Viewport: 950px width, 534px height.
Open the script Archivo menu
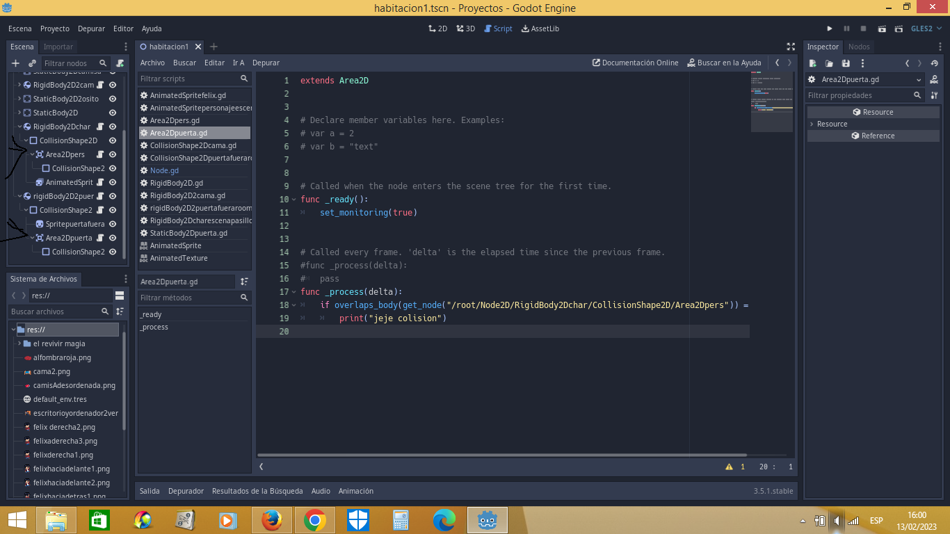(x=152, y=63)
